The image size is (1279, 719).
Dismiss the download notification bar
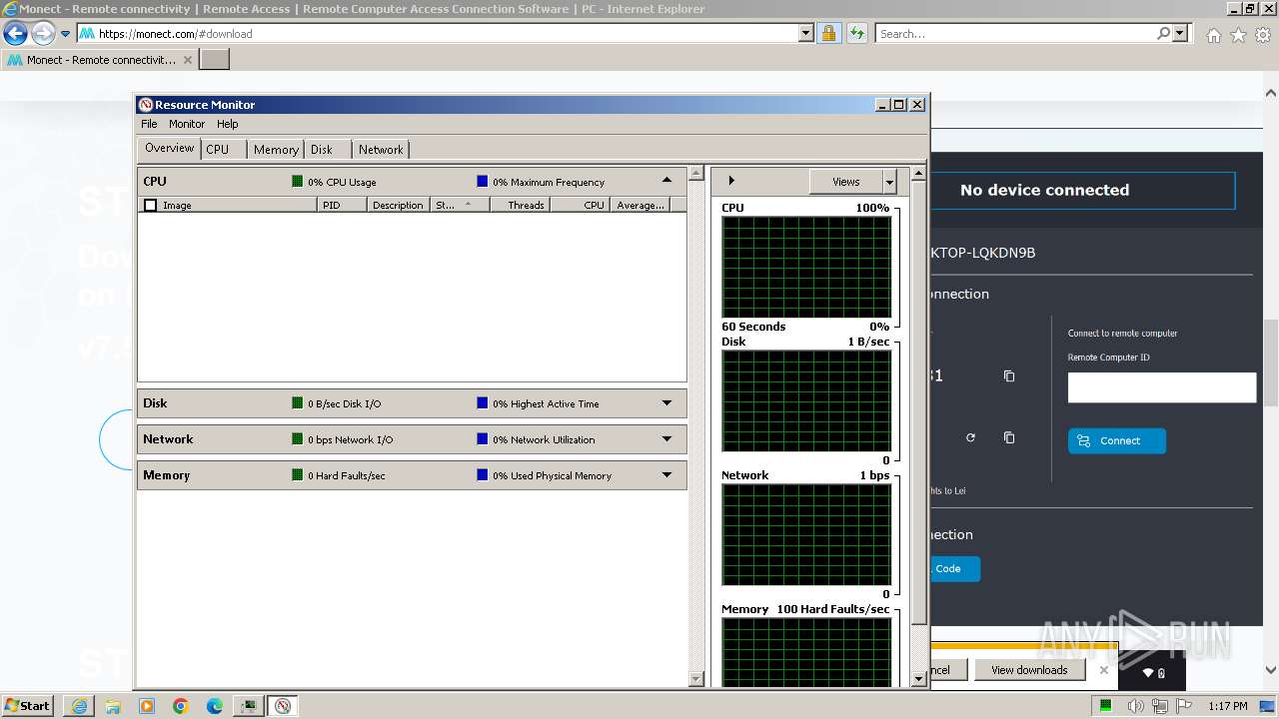click(1103, 670)
